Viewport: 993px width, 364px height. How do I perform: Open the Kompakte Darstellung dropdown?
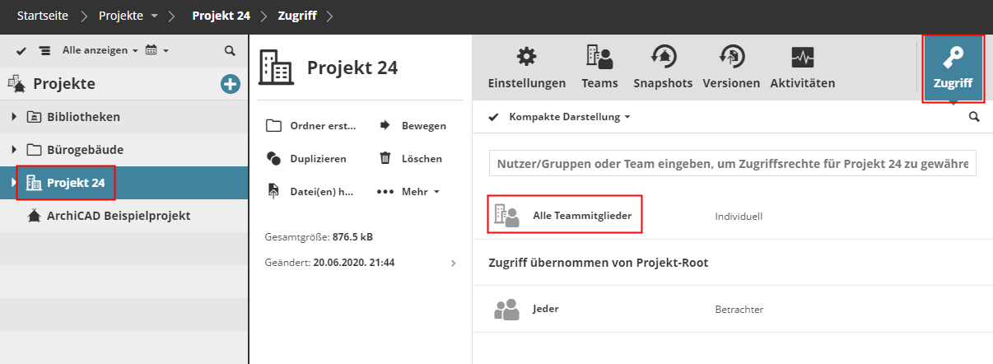570,117
